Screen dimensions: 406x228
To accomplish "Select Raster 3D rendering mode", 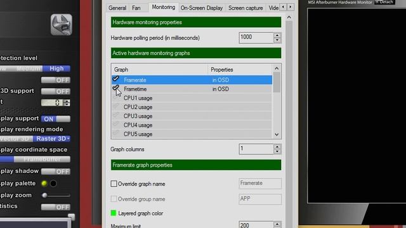I will [52, 139].
